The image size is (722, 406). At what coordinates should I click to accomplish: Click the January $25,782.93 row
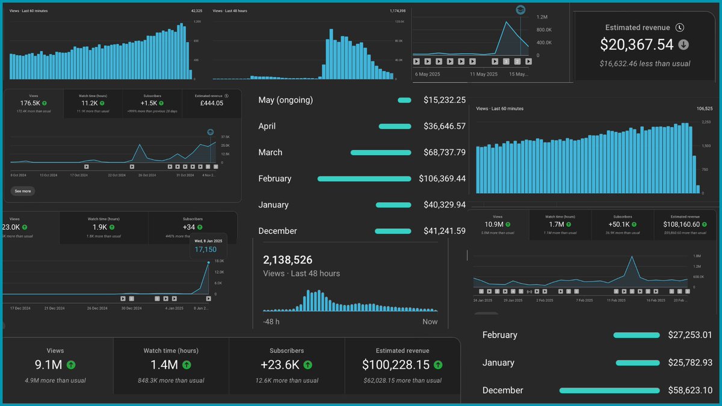click(597, 363)
